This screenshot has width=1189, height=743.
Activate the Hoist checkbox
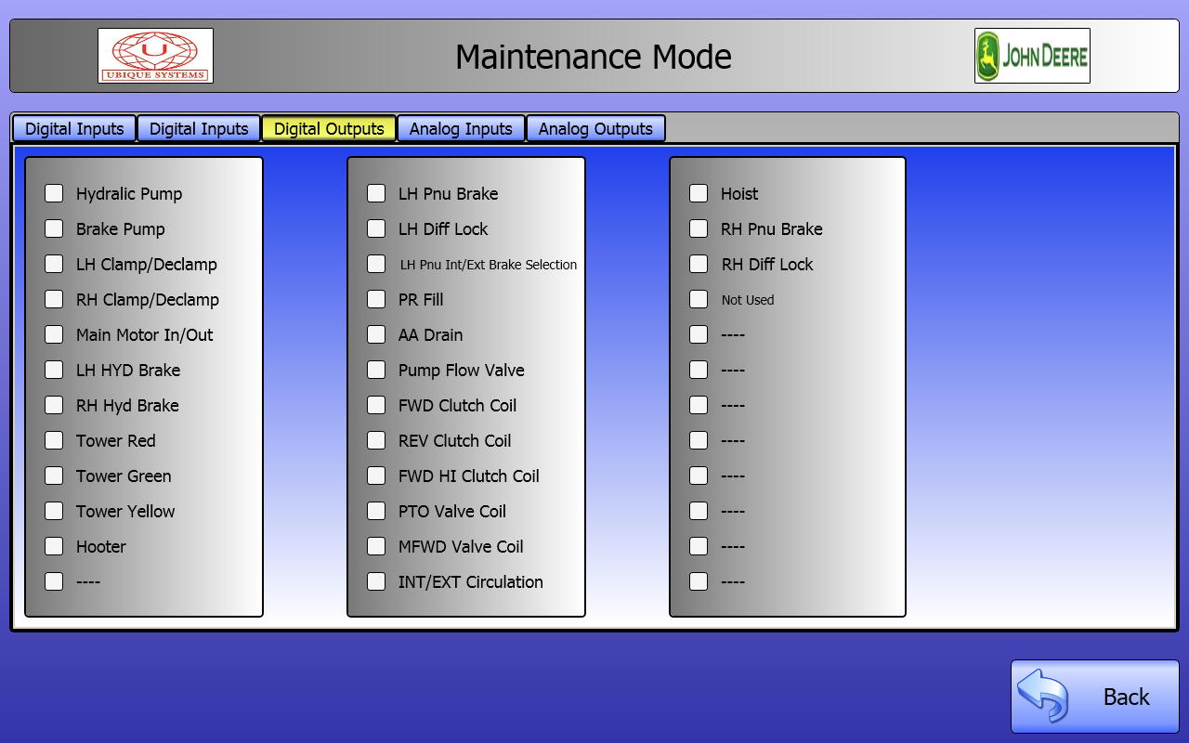click(699, 193)
